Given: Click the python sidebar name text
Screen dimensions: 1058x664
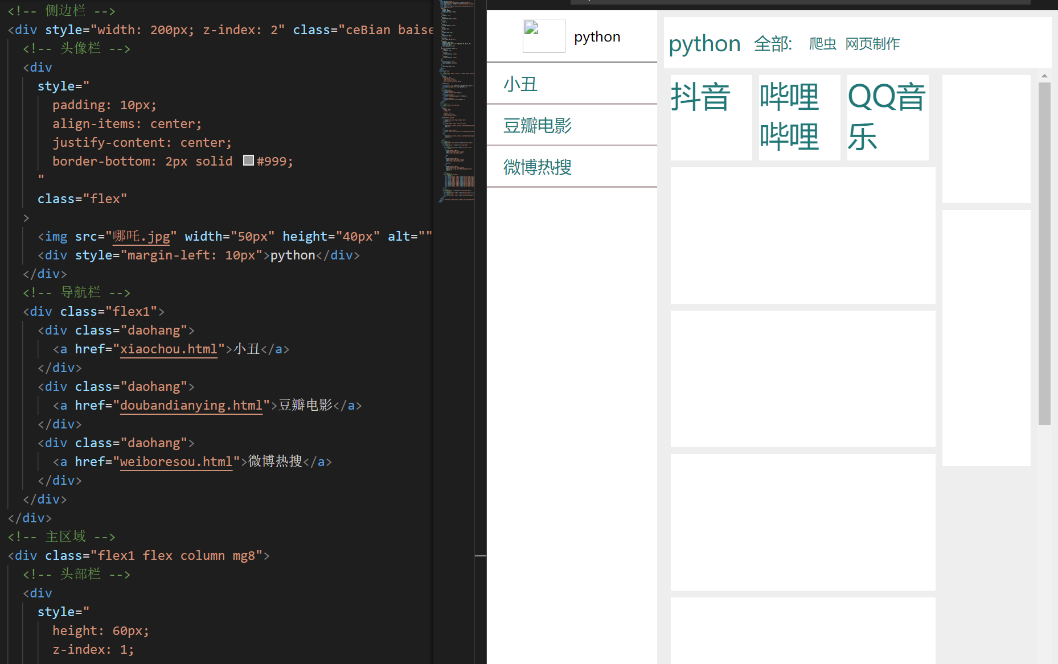Looking at the screenshot, I should pyautogui.click(x=597, y=37).
